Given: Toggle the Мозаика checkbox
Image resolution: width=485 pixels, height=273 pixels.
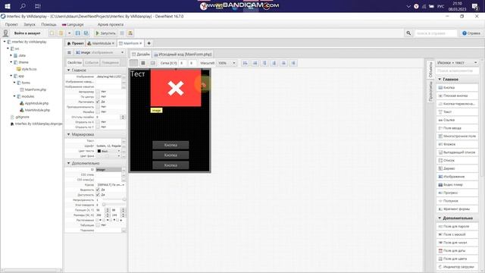Looking at the screenshot, I should pyautogui.click(x=98, y=111).
